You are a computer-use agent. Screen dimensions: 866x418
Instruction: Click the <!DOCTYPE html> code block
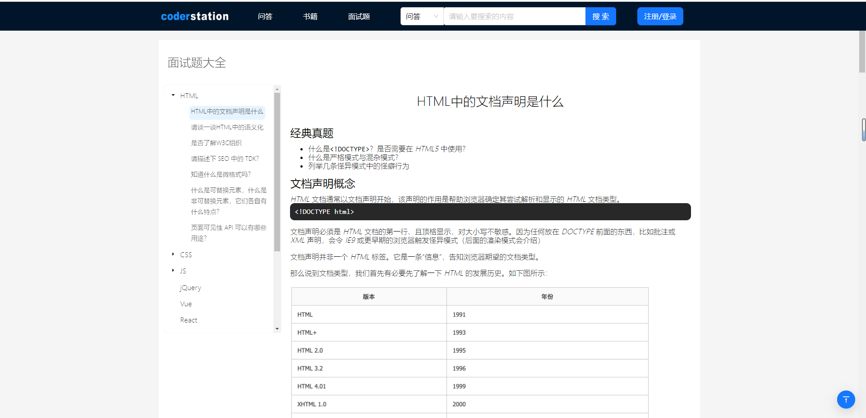[490, 212]
